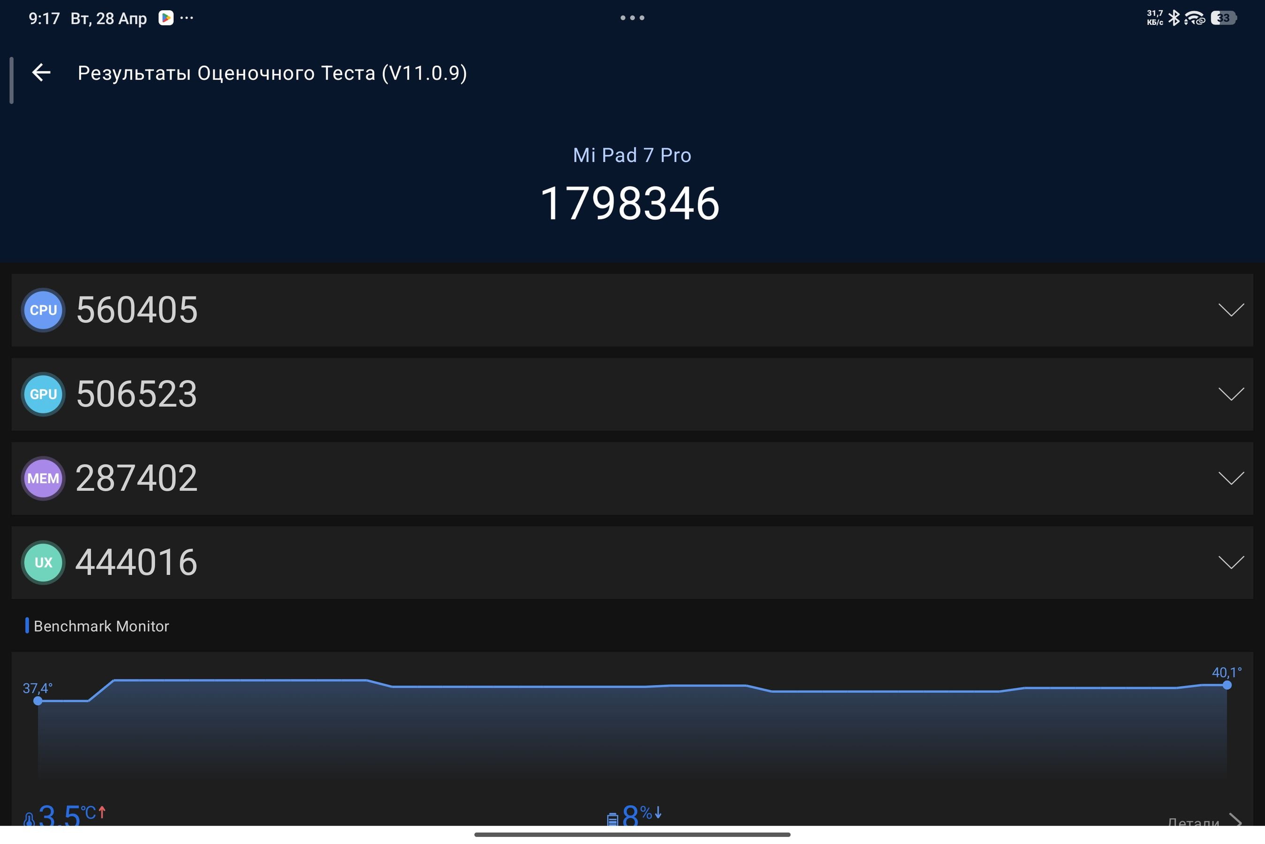The width and height of the screenshot is (1265, 844).
Task: Tap the Wi-Fi status icon
Action: tap(1195, 18)
